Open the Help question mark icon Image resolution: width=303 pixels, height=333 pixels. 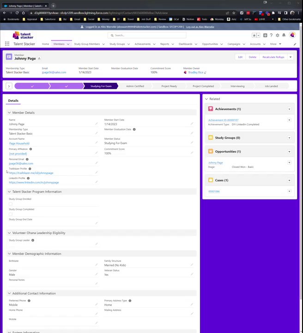coord(271,35)
